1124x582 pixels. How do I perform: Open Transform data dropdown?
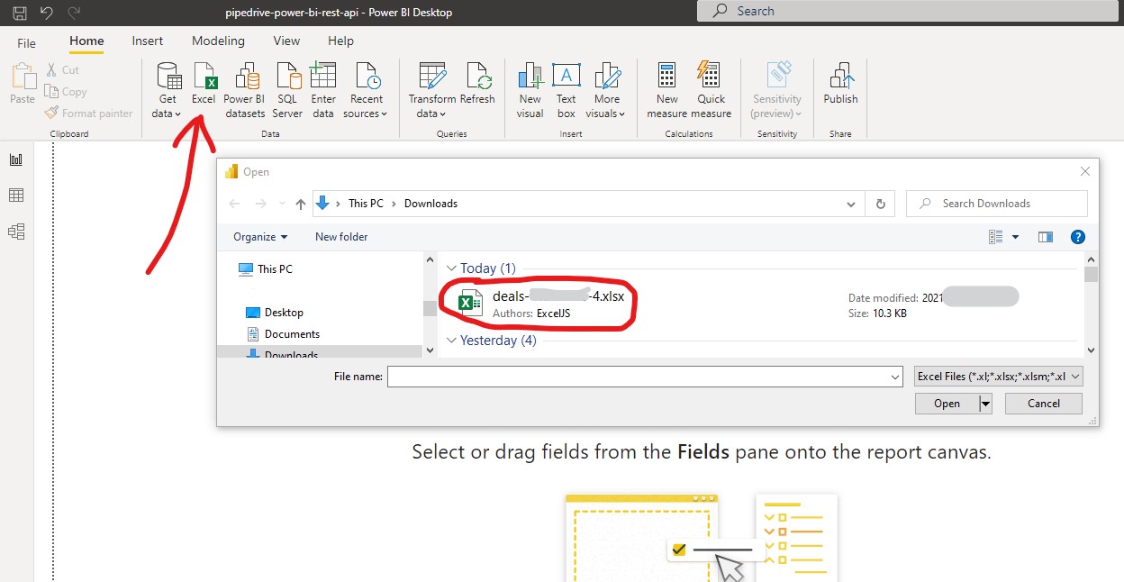(431, 90)
